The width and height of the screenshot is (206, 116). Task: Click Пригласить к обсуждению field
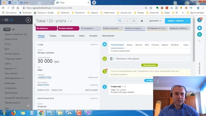click(149, 59)
